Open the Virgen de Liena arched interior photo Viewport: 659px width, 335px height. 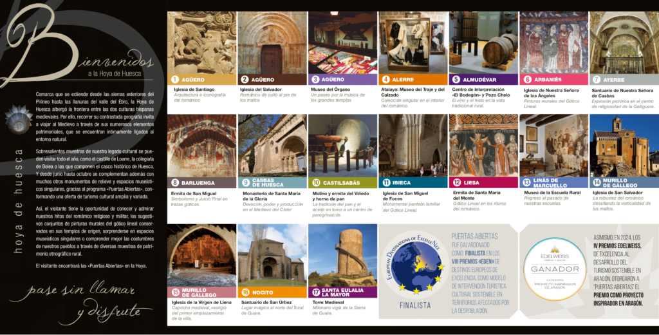(201, 255)
